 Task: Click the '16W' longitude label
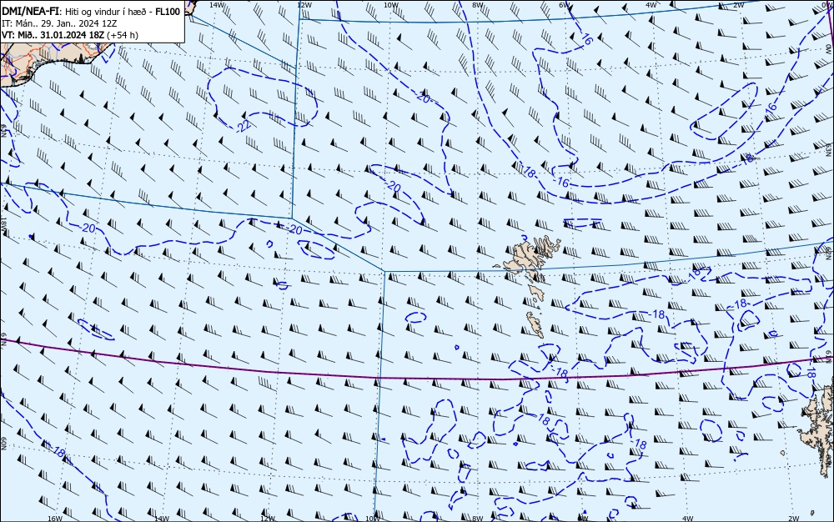tap(55, 519)
